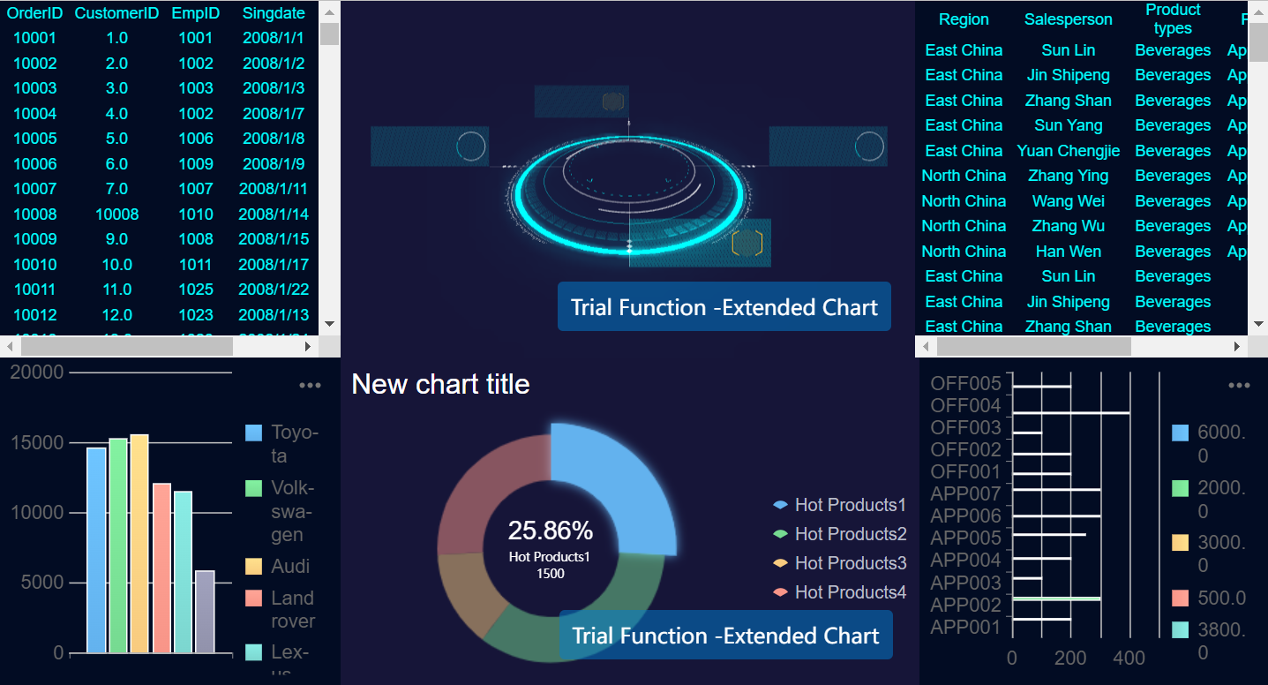
Task: Click the yellow Audi legend swatch
Action: pyautogui.click(x=254, y=566)
